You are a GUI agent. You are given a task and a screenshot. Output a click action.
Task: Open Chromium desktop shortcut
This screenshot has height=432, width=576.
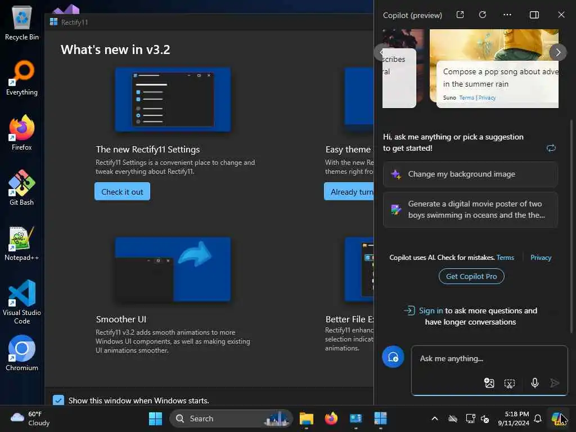[22, 353]
